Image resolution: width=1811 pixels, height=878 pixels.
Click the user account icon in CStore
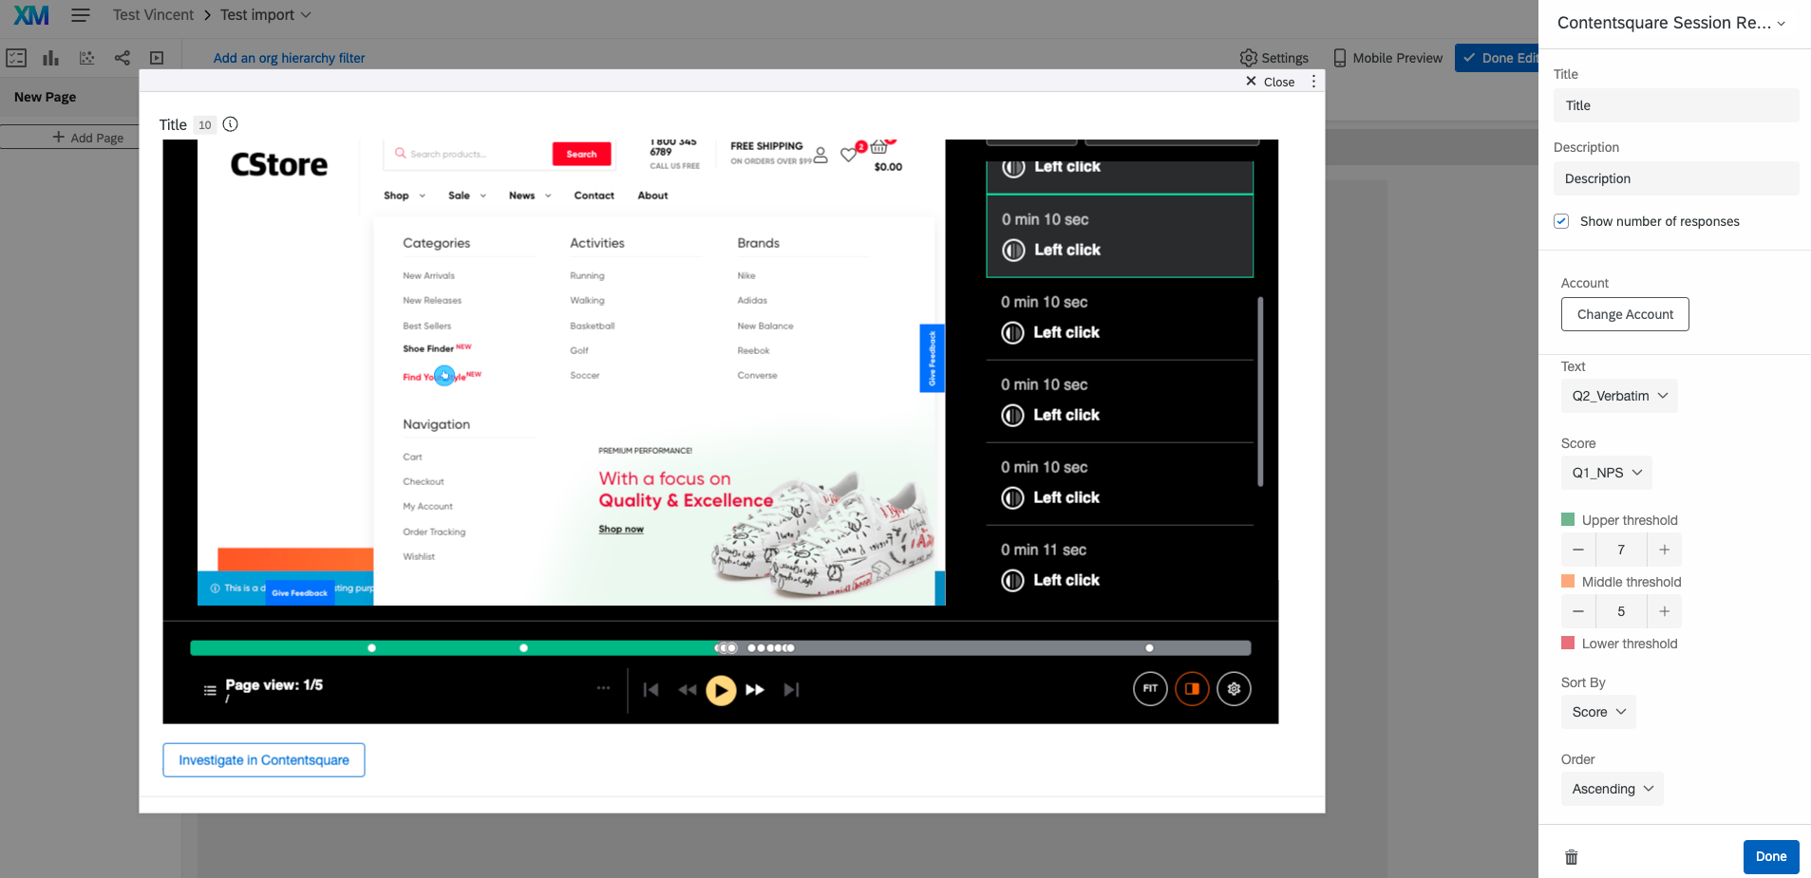[821, 155]
